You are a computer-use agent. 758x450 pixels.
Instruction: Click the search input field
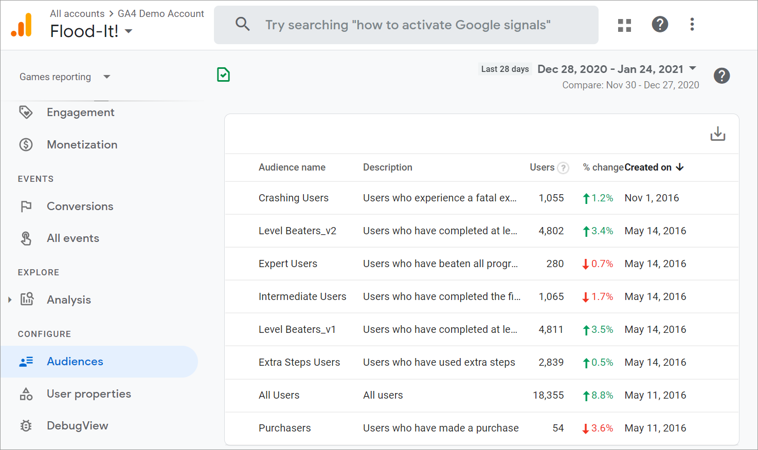pos(406,25)
